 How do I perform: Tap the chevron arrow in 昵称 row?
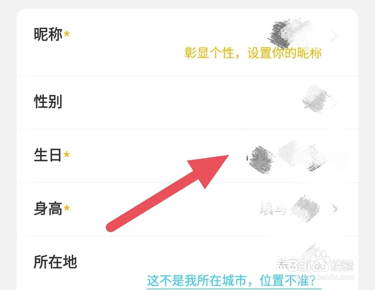coord(334,35)
